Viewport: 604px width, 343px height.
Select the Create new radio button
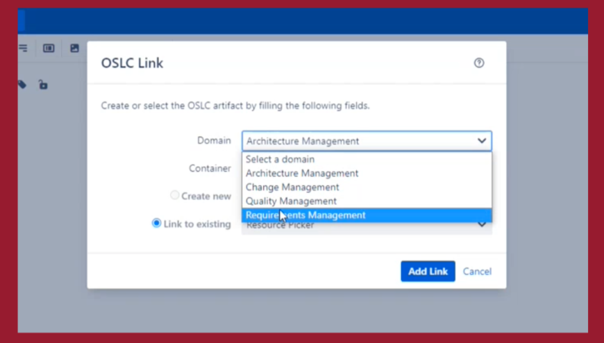point(175,195)
